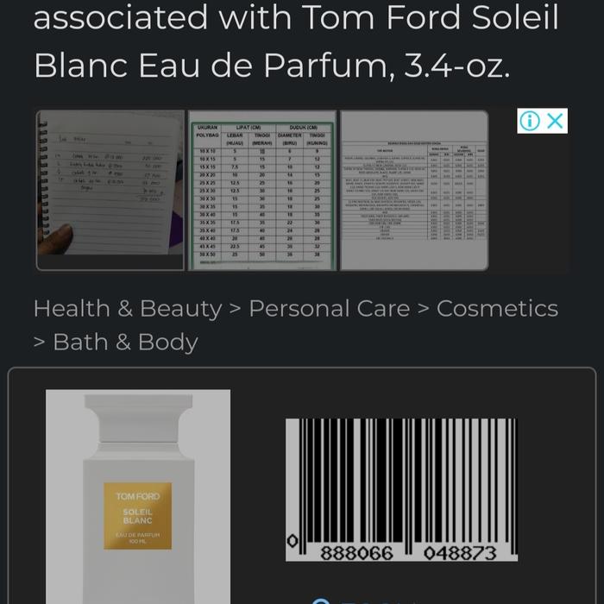Click the ad info (i) icon
Image resolution: width=604 pixels, height=604 pixels.
(x=530, y=122)
